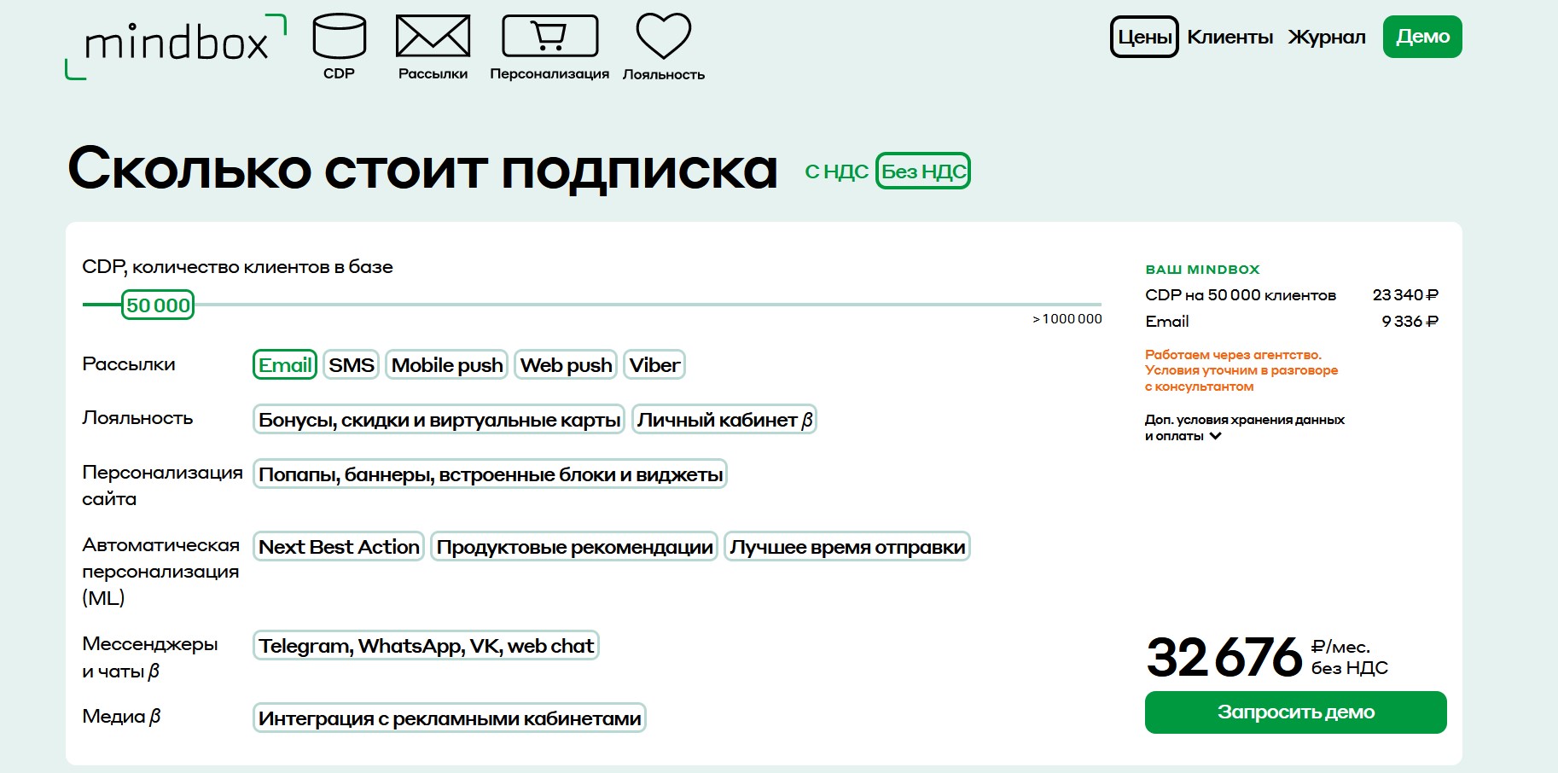The image size is (1558, 773).
Task: Click the 50 000 slider handle
Action: [158, 305]
